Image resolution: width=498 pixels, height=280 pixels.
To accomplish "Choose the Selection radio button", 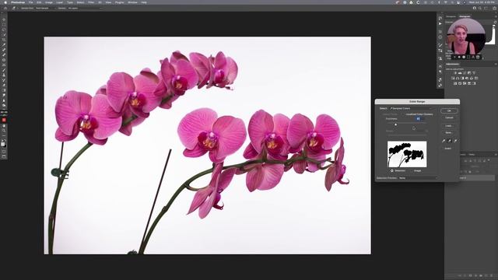I will (392, 171).
